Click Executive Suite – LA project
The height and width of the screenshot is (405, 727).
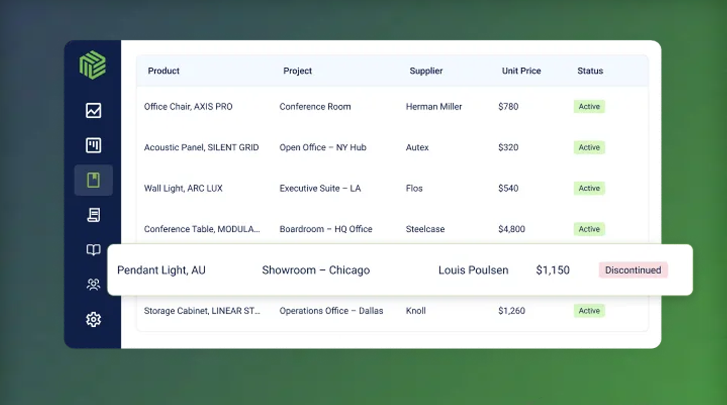320,188
